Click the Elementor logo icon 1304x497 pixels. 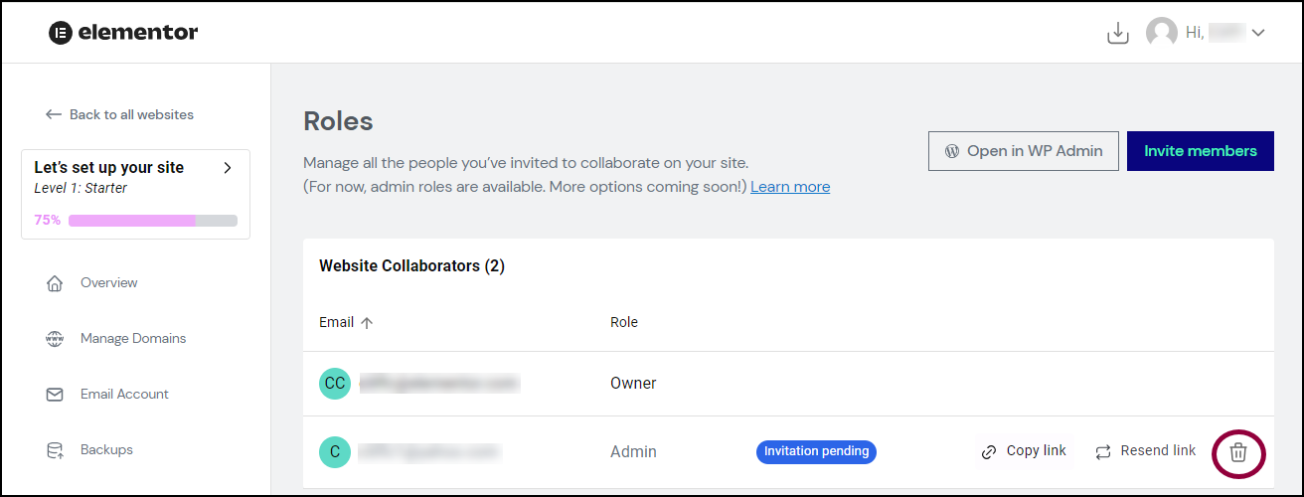[60, 33]
